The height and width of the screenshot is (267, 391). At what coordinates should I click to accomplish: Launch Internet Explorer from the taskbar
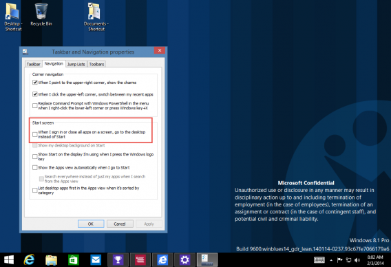tap(29, 259)
